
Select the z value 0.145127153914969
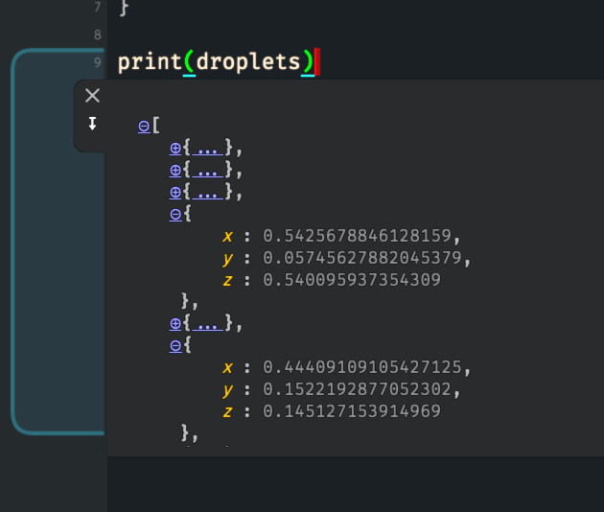(x=351, y=411)
